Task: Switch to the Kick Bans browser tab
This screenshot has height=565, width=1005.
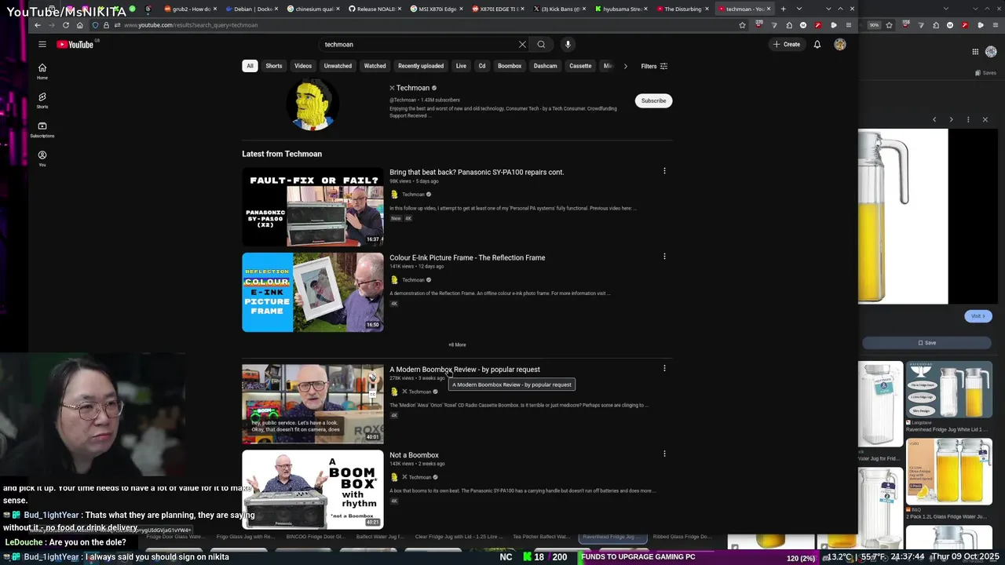Action: tap(561, 9)
